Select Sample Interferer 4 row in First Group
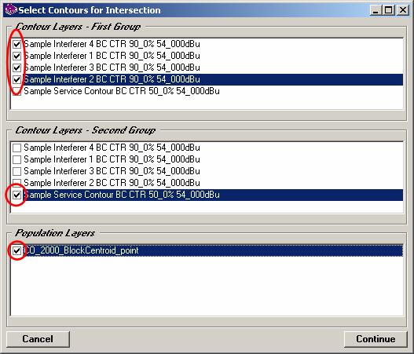 (207, 44)
